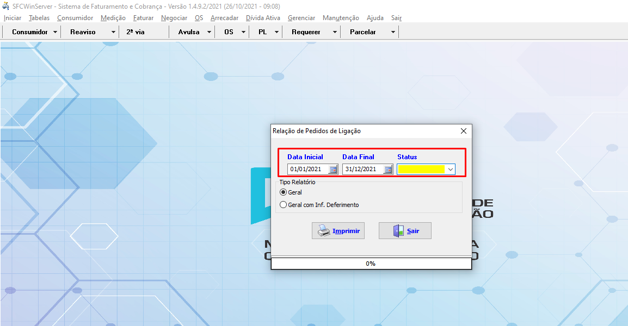Click the 0% progress bar
The width and height of the screenshot is (628, 326).
click(x=371, y=264)
